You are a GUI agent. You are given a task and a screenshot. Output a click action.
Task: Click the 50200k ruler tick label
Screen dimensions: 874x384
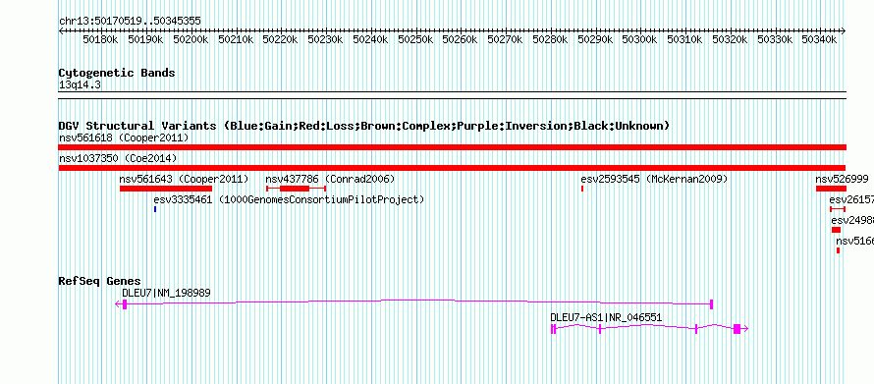[191, 39]
